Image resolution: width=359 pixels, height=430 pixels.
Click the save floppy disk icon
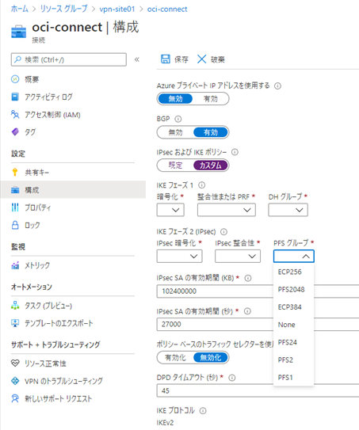click(x=165, y=59)
